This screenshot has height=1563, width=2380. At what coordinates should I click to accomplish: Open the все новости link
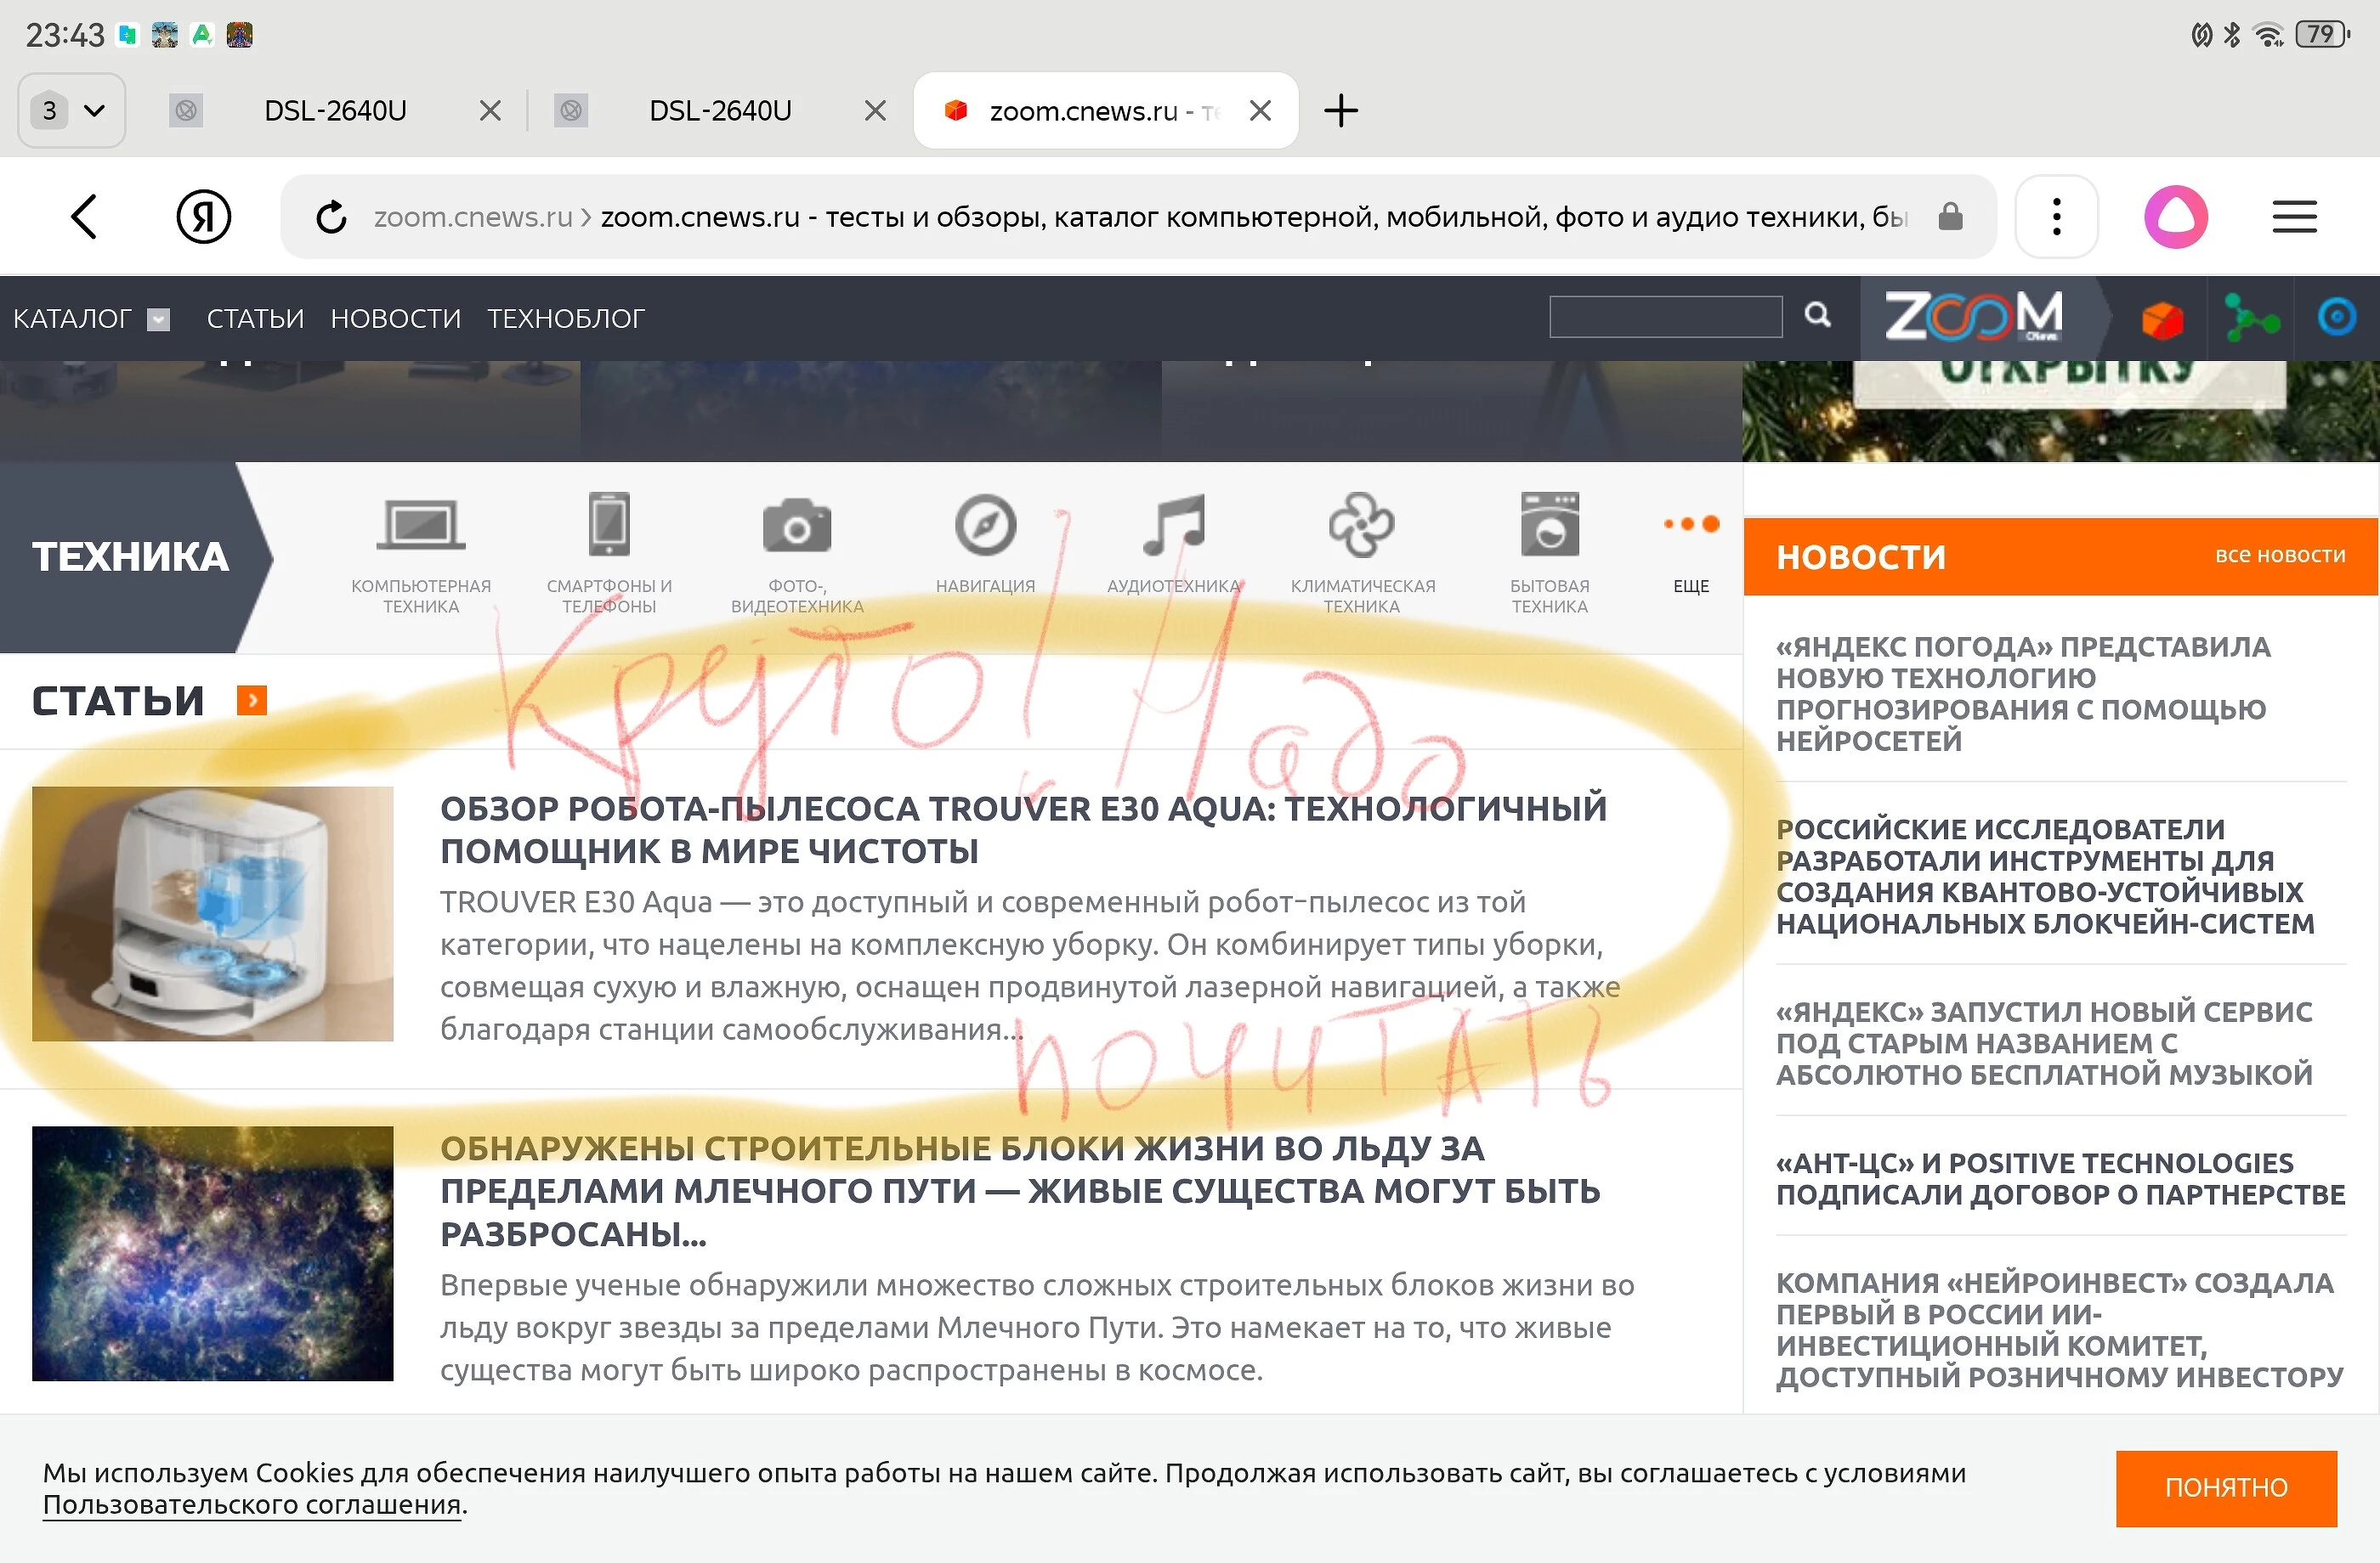click(x=2279, y=556)
